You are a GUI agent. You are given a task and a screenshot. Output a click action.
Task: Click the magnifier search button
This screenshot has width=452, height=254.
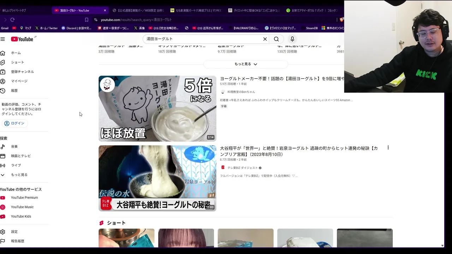(x=276, y=39)
